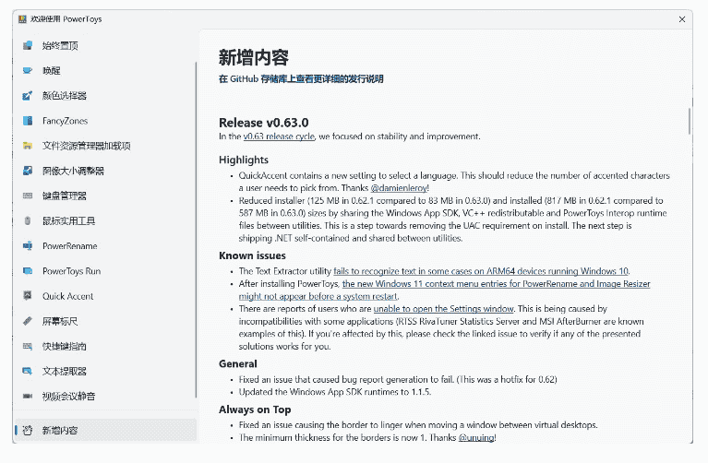Select the 文件资源管理器加载项 folder icon

click(x=28, y=146)
